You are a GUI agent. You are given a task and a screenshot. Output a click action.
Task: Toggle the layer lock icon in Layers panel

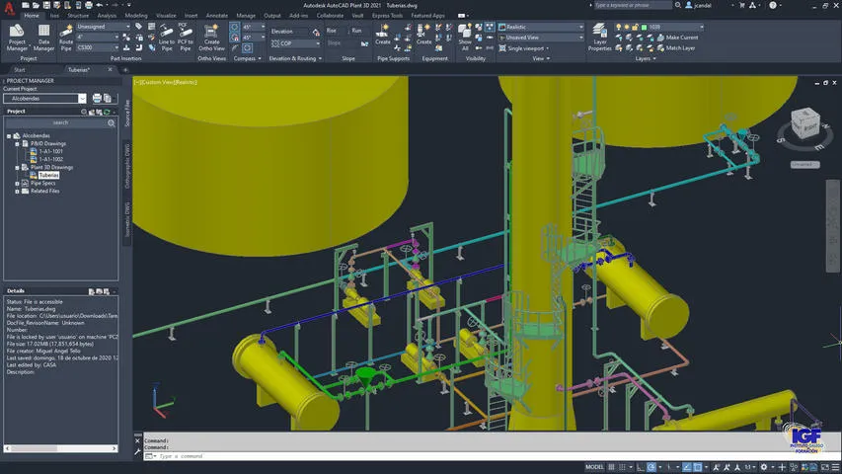tap(635, 27)
